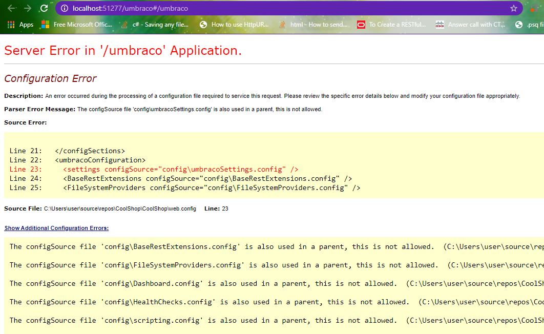Open the Apps grid shortcut
Screen dimensions: 544x334
(x=20, y=25)
